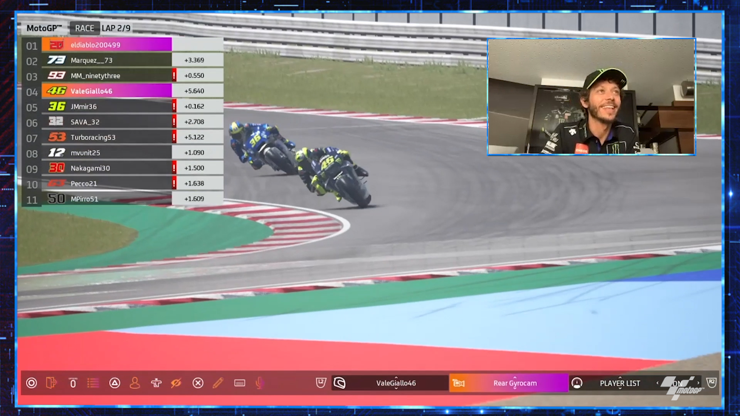The width and height of the screenshot is (740, 416).
Task: Click the rider webcam thumbnail
Action: pos(591,96)
